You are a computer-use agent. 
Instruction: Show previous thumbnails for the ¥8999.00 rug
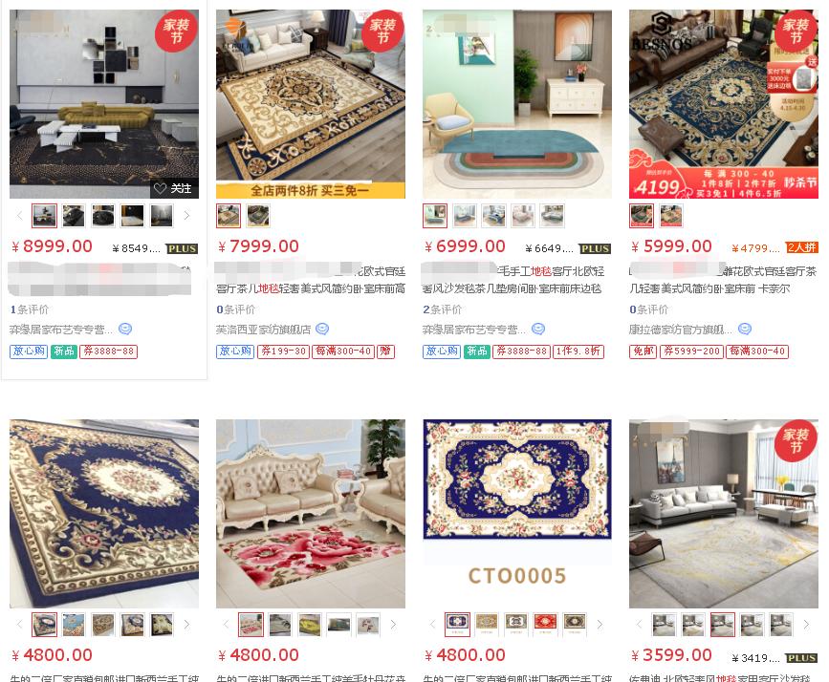(20, 216)
